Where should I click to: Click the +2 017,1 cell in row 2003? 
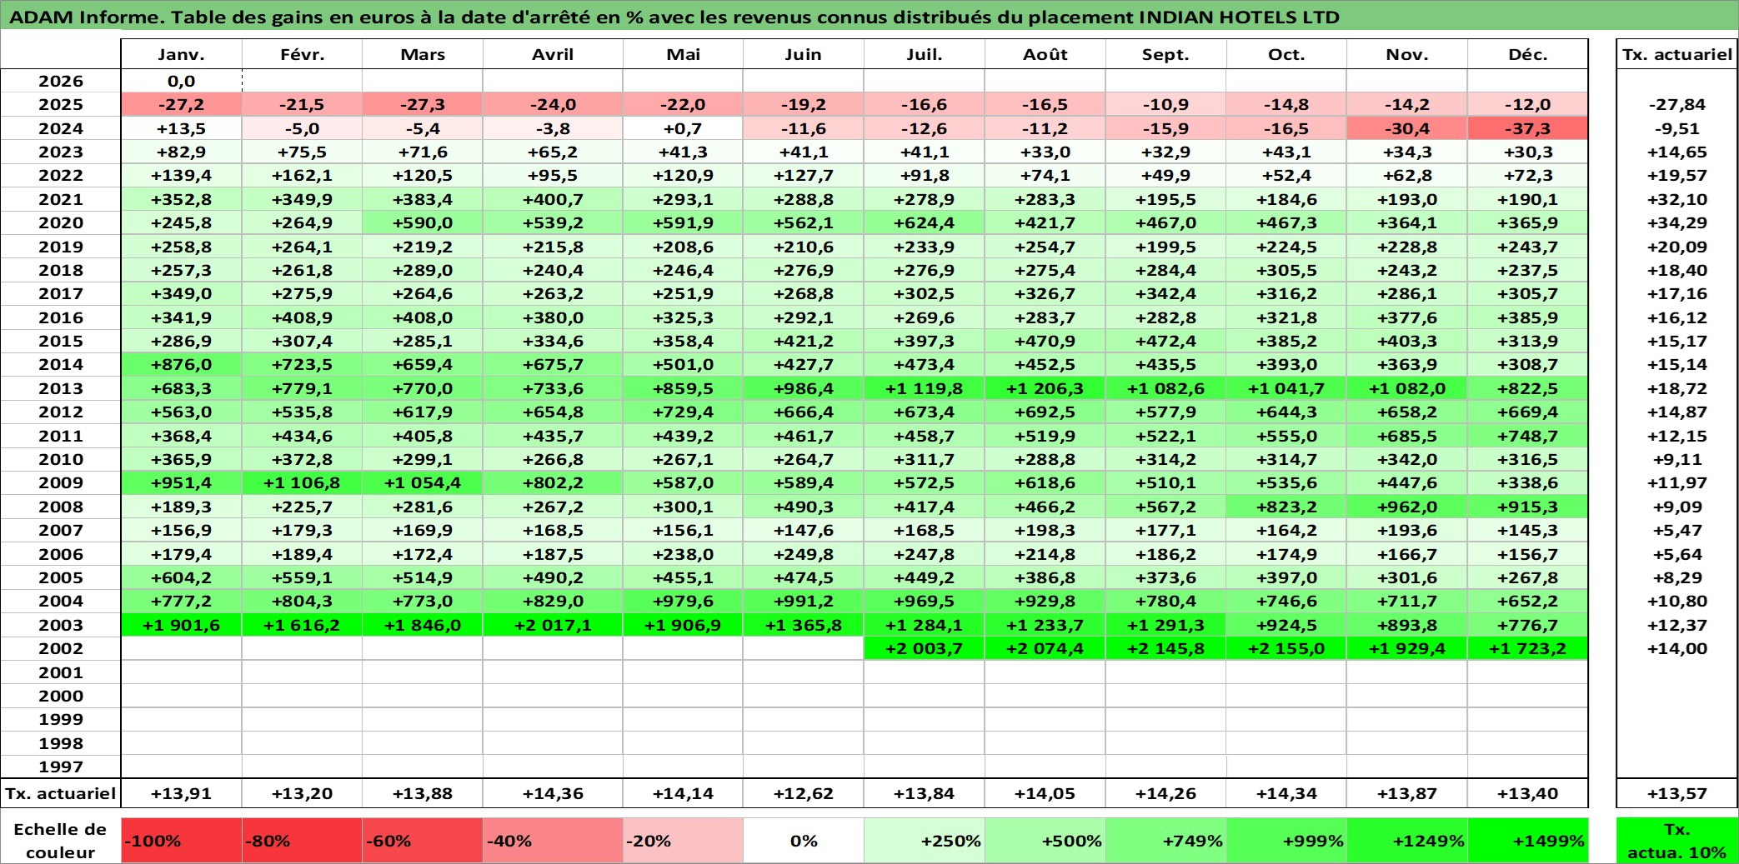[553, 625]
